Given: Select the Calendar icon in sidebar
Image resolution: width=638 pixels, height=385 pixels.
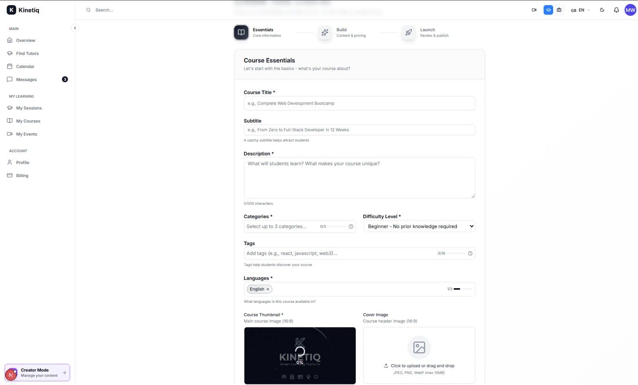Looking at the screenshot, I should click(x=10, y=66).
